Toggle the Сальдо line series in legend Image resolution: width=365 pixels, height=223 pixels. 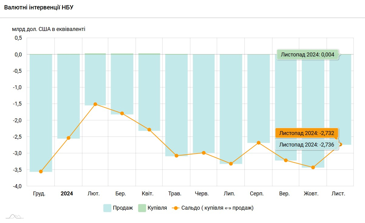[213, 208]
